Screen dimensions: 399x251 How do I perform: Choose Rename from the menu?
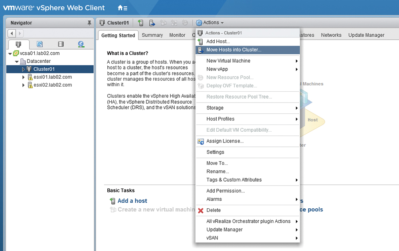tap(248, 171)
